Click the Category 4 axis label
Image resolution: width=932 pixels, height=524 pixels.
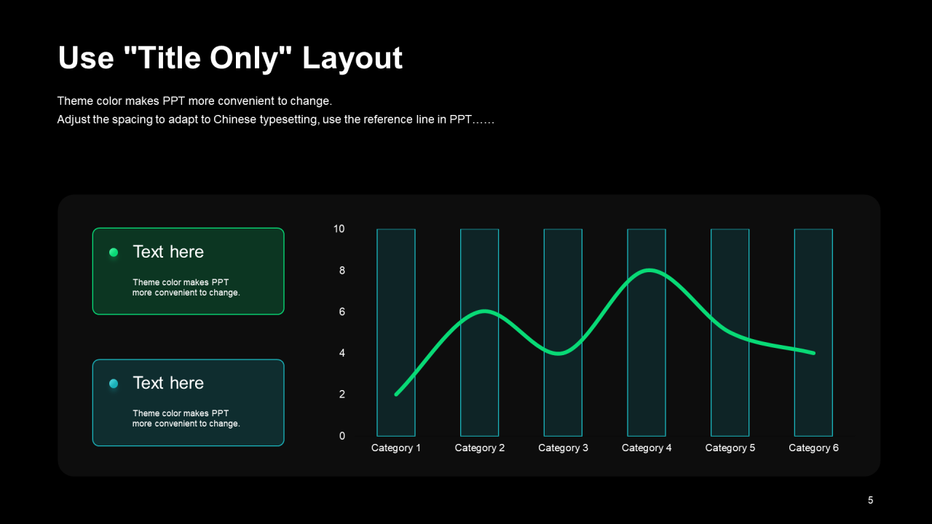647,448
